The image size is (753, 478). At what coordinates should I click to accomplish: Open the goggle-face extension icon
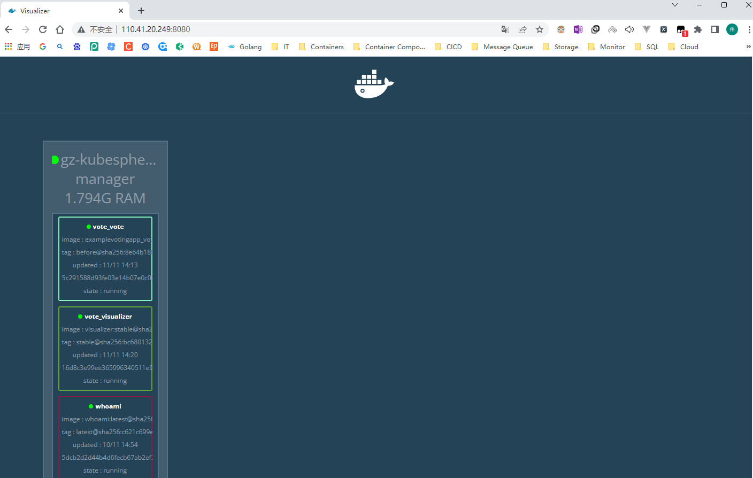561,29
